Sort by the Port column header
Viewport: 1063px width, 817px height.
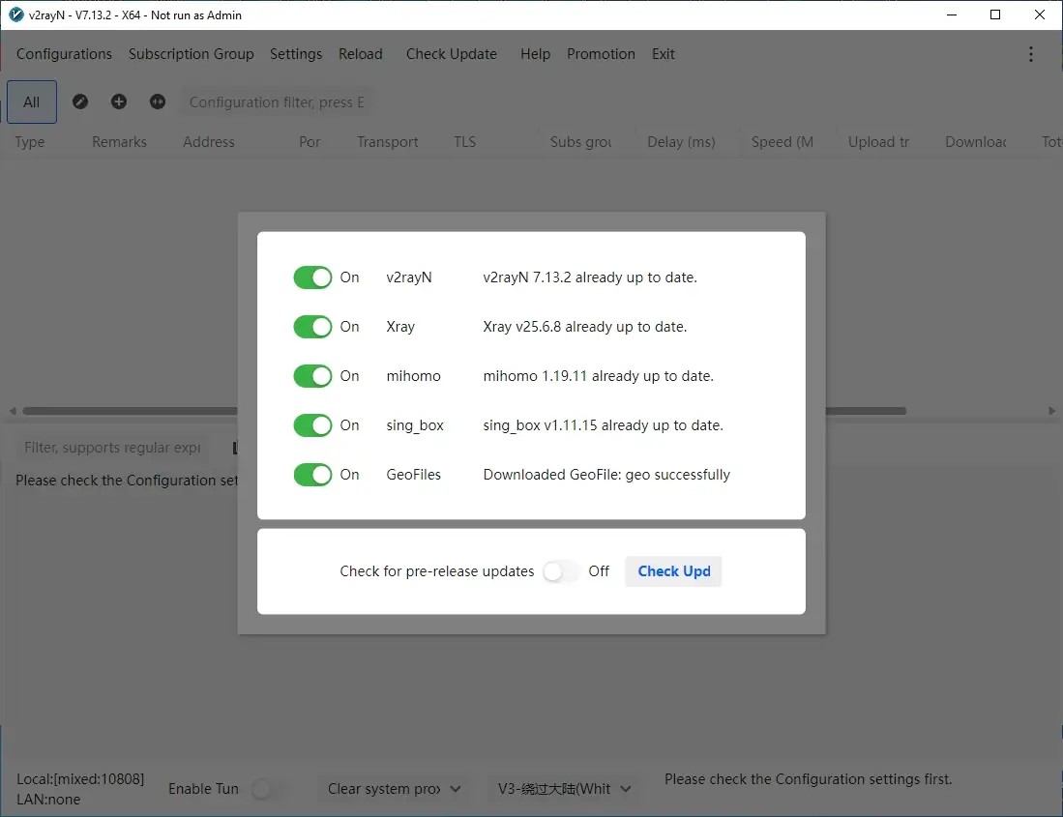tap(310, 142)
